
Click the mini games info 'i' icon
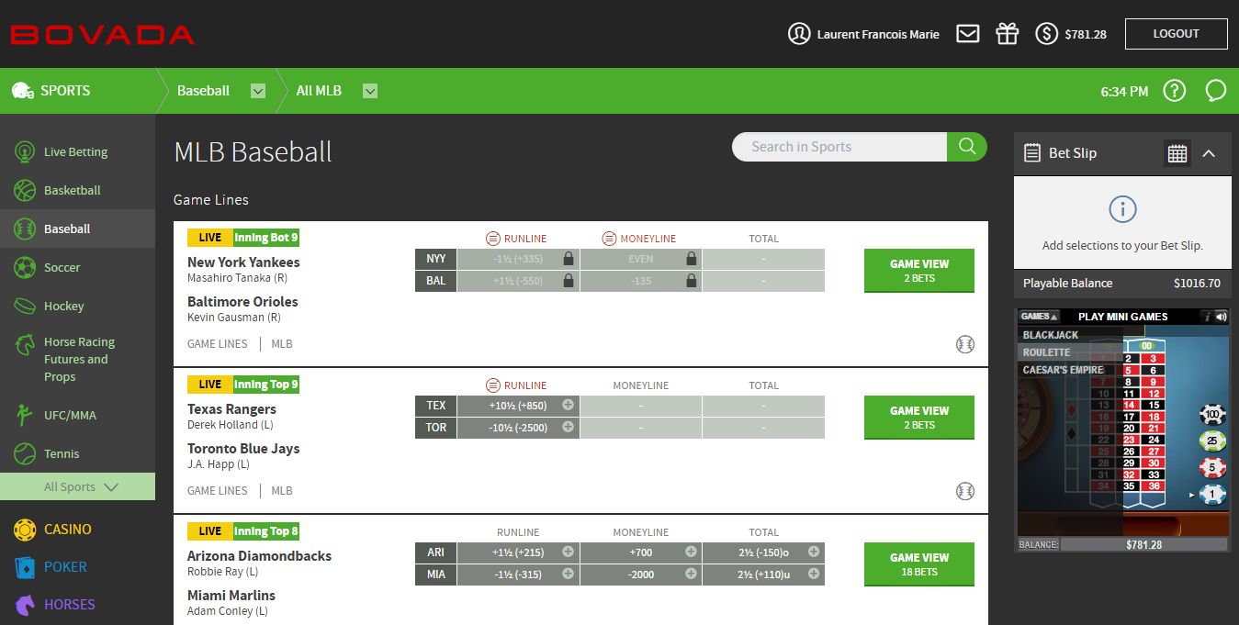pyautogui.click(x=1207, y=317)
